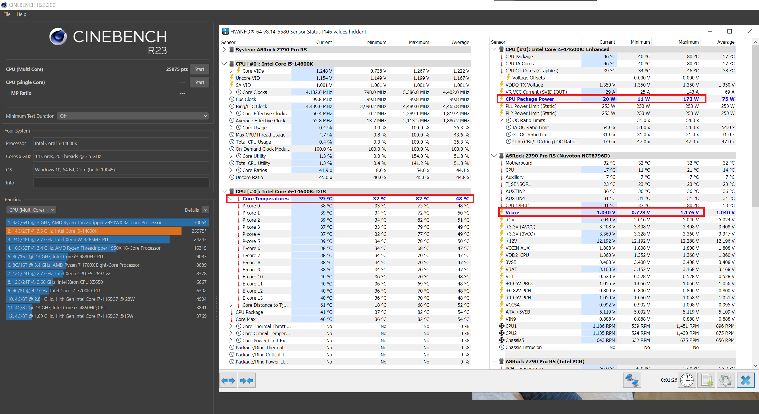Viewport: 759px width, 414px height.
Task: Click the Core Max thermometer icon
Action: point(232,319)
